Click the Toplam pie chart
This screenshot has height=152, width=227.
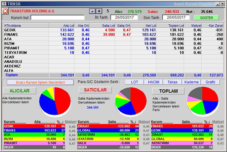[x=203, y=101]
